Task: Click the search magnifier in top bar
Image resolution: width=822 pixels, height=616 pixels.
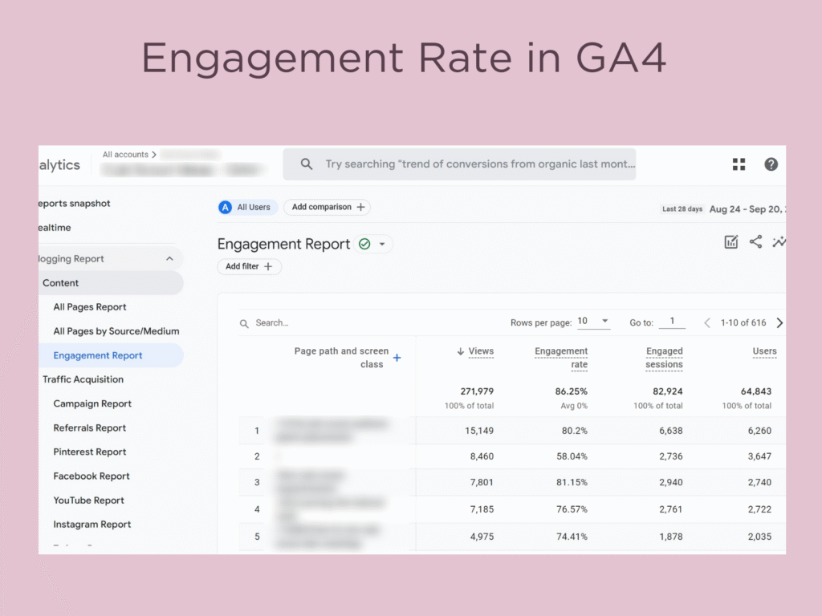Action: click(x=307, y=164)
